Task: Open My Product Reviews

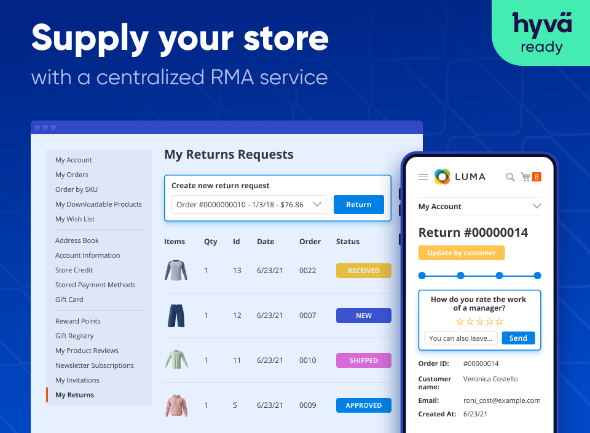Action: [87, 351]
